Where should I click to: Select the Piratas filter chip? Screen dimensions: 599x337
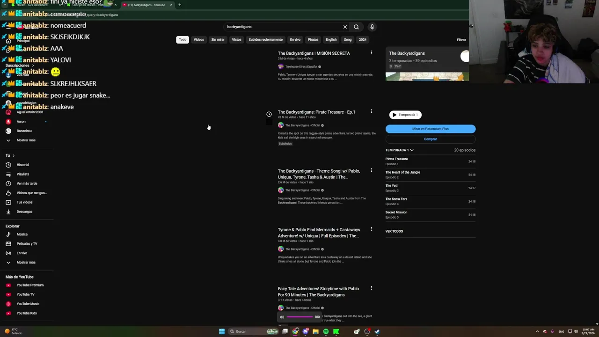tap(313, 40)
